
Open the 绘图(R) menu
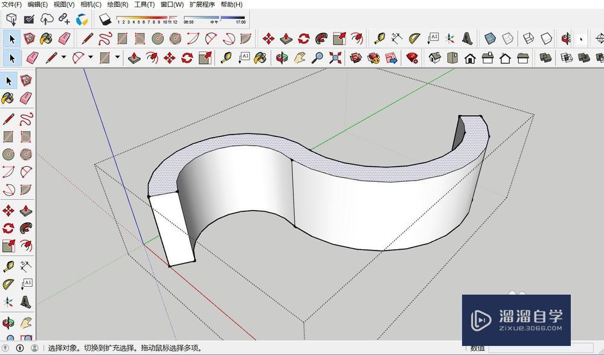coord(118,4)
